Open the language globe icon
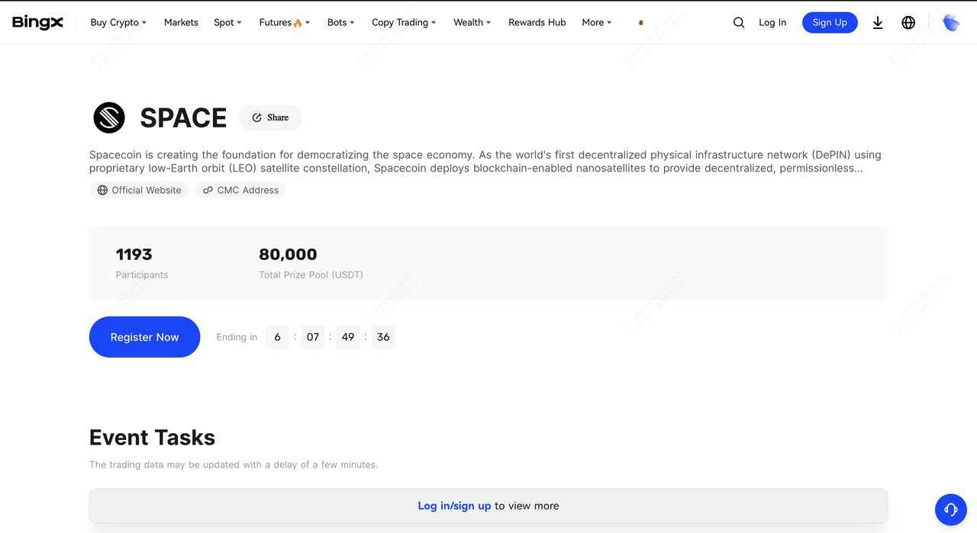The width and height of the screenshot is (977, 533). [908, 23]
